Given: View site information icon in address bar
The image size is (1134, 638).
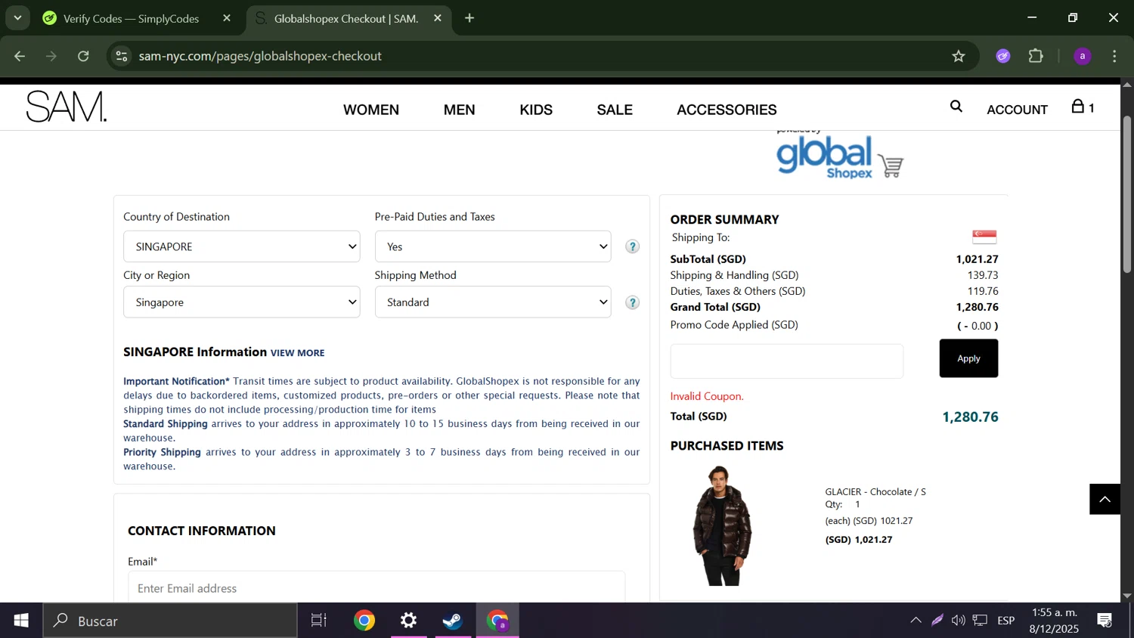Looking at the screenshot, I should point(122,56).
